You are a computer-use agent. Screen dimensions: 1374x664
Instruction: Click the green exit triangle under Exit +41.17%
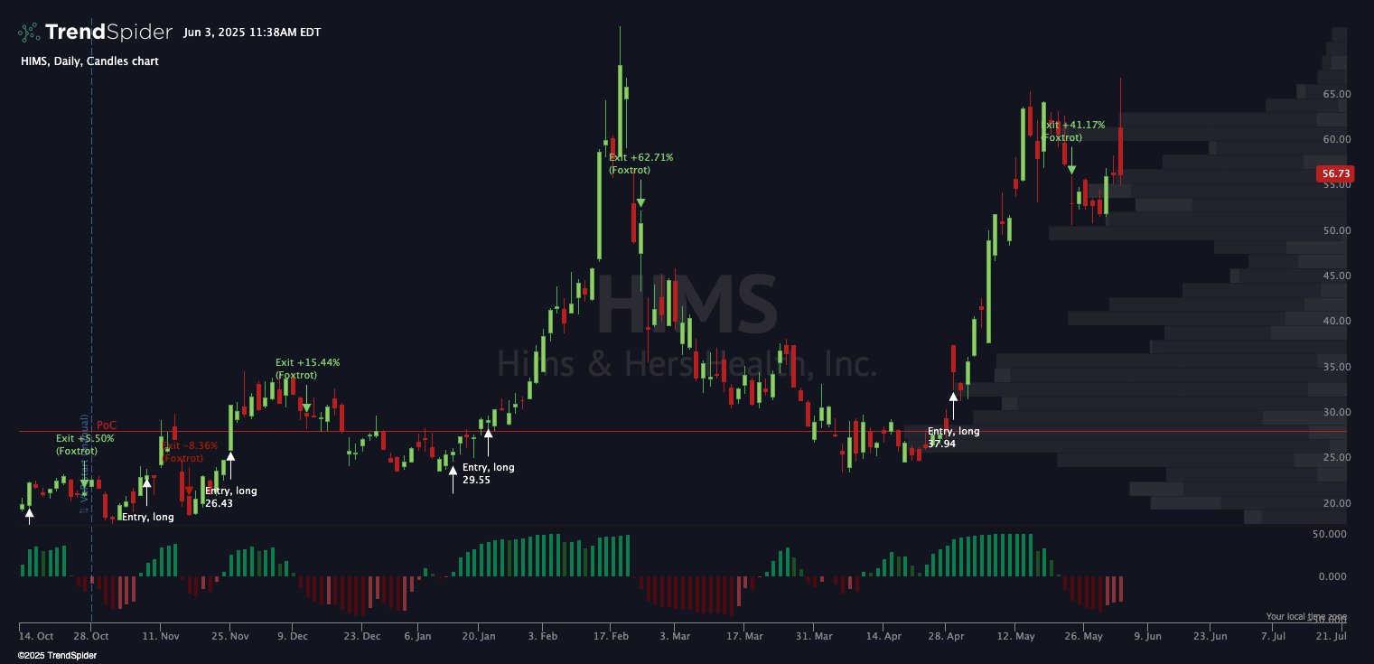coord(1071,170)
